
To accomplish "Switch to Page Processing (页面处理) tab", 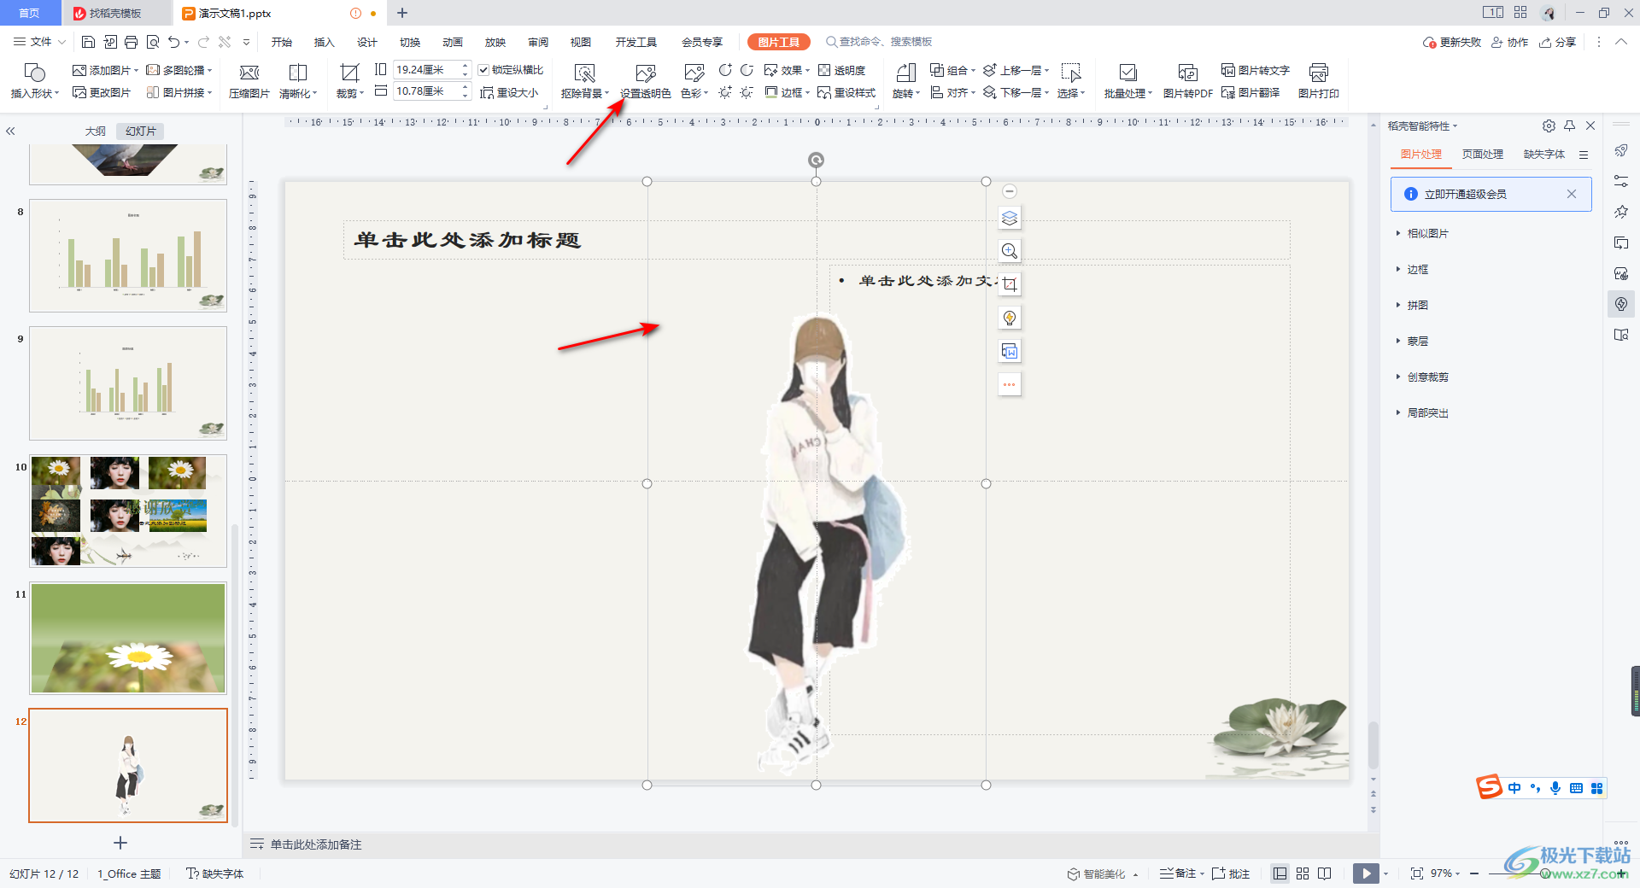I will (1482, 154).
